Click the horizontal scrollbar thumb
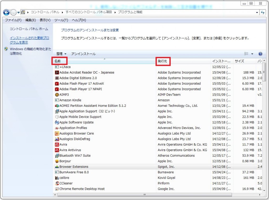 coord(145,195)
